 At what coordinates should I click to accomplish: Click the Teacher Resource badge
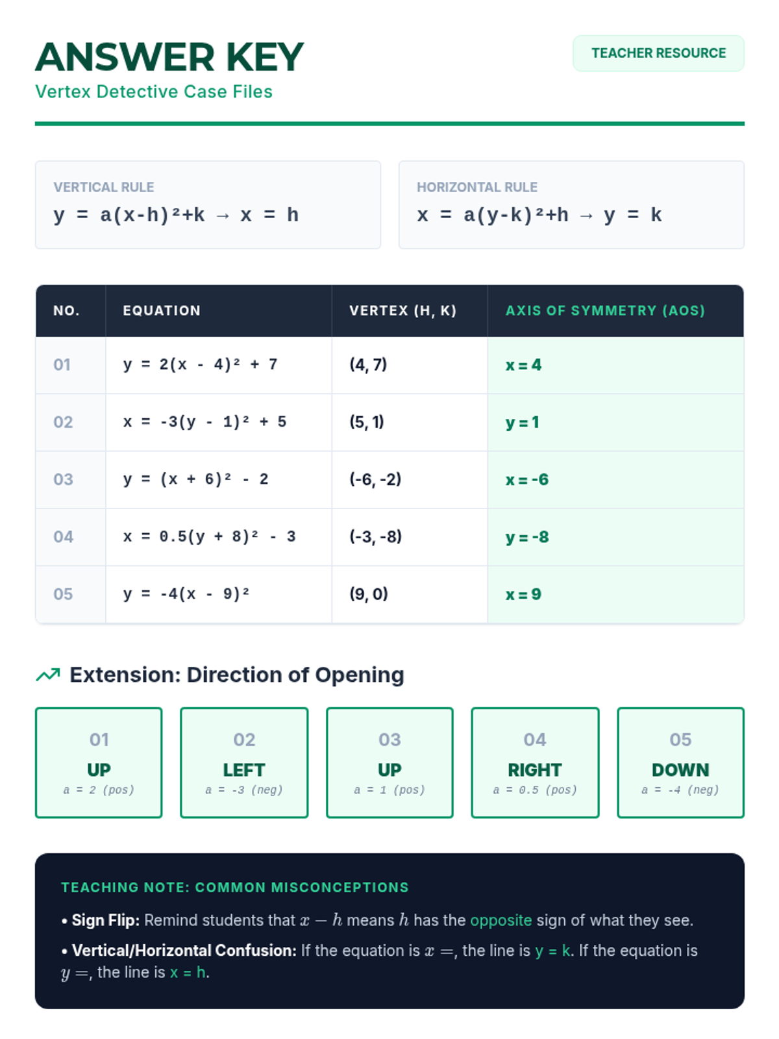pyautogui.click(x=658, y=53)
